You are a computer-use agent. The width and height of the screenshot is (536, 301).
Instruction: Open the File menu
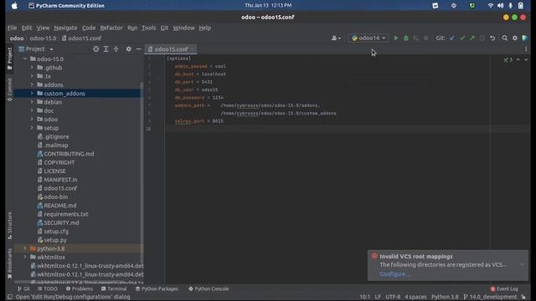click(12, 28)
